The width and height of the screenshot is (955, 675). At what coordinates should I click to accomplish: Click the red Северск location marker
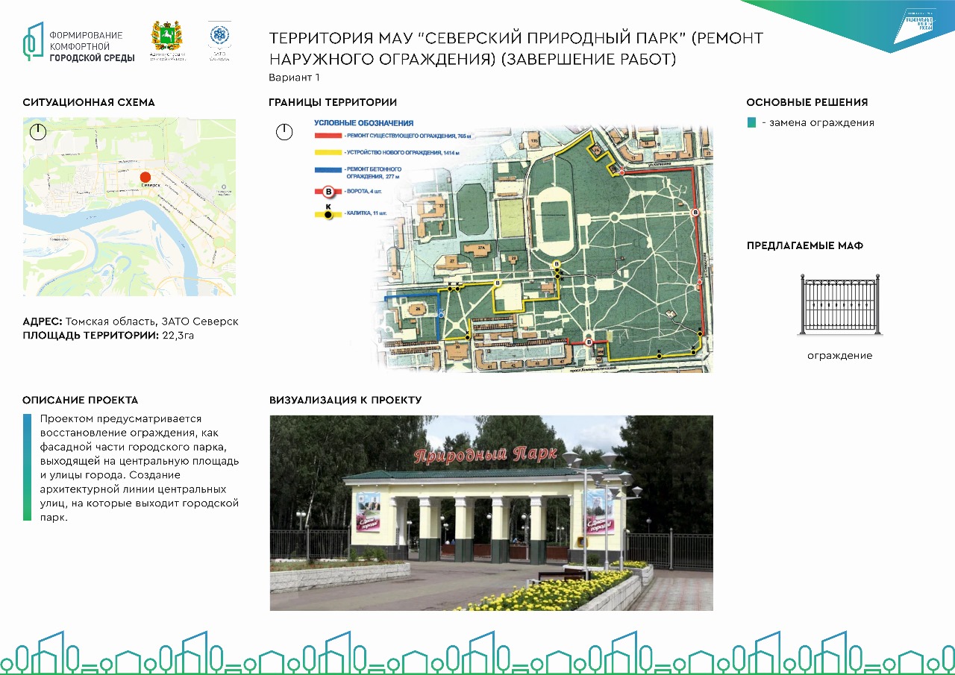(x=146, y=178)
